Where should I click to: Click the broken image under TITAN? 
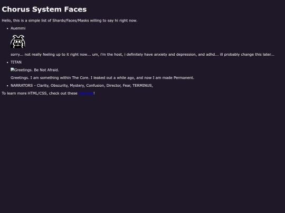pos(35,70)
